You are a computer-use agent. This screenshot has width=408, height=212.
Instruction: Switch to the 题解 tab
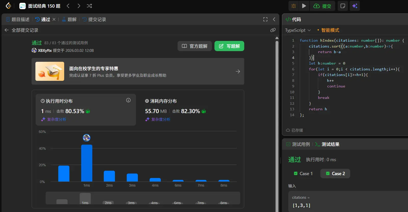(69, 19)
